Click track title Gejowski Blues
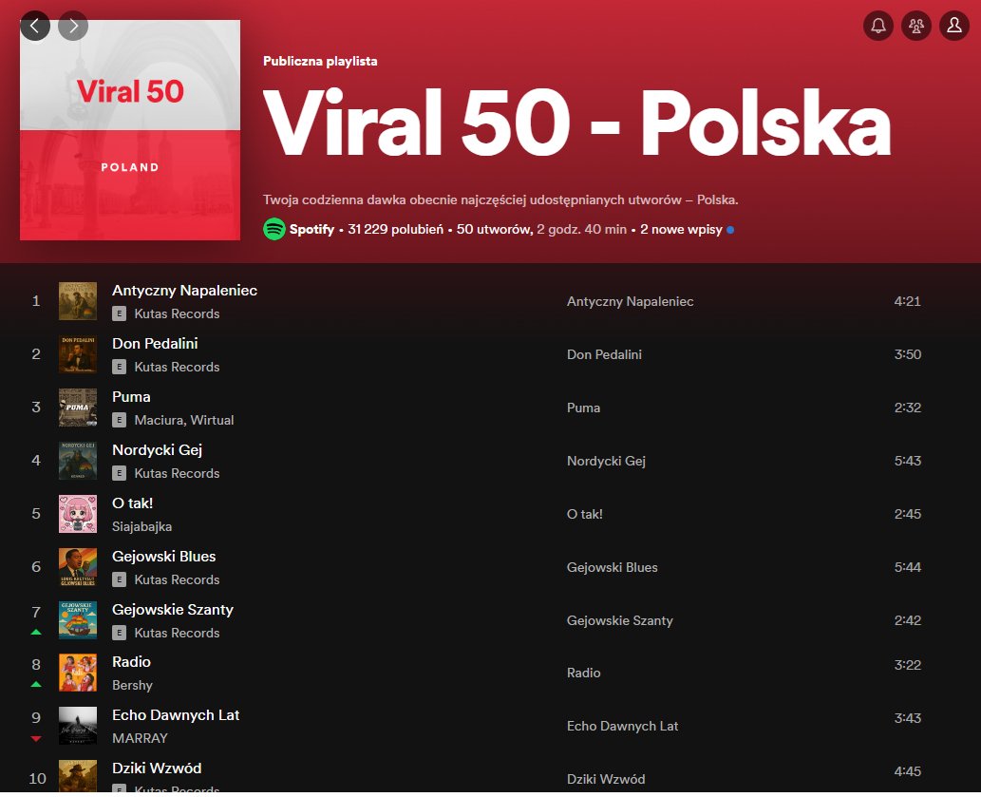Screen dimensions: 981x797 coord(164,556)
